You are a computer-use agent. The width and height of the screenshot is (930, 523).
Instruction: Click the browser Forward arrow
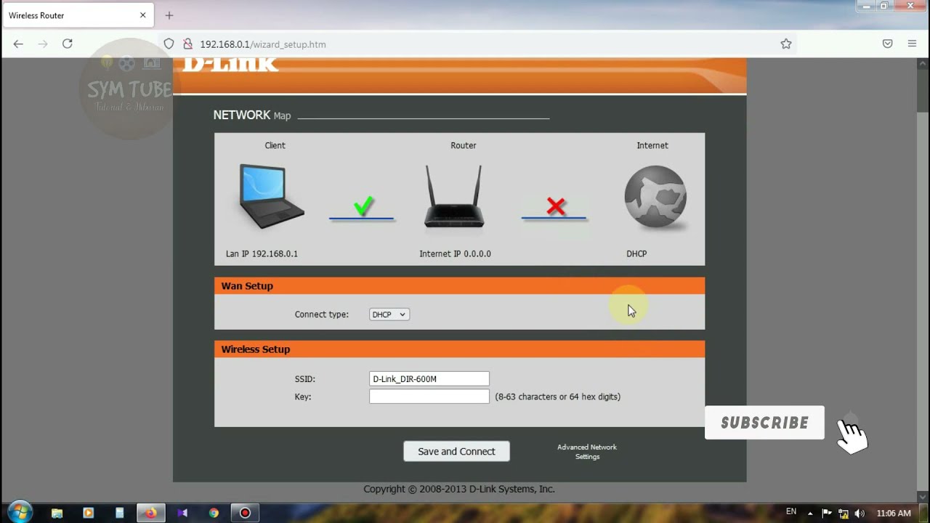[43, 44]
